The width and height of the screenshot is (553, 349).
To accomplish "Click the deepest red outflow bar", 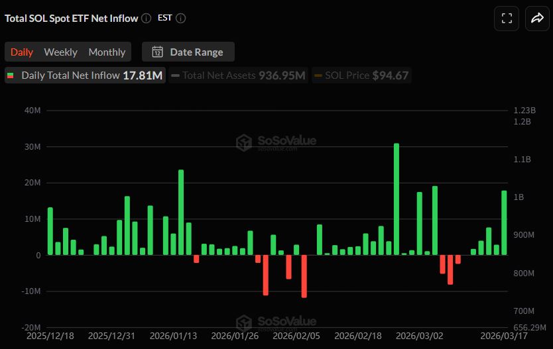I will 304,276.
